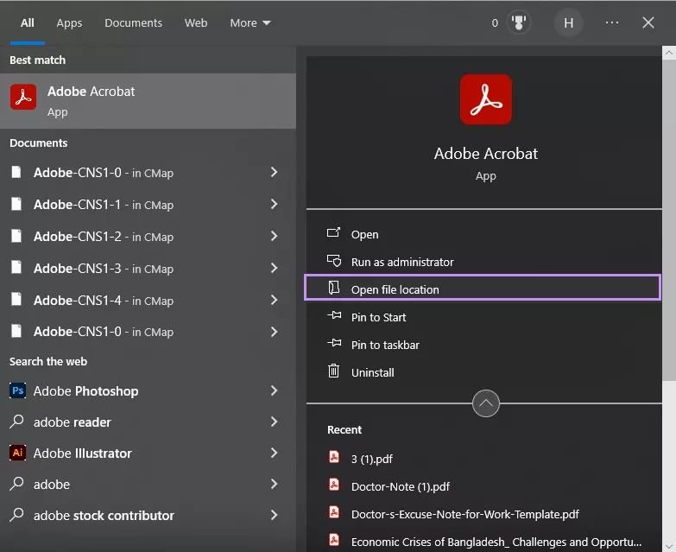Viewport: 676px width, 552px height.
Task: Click Uninstall for Adobe Acrobat
Action: point(372,372)
